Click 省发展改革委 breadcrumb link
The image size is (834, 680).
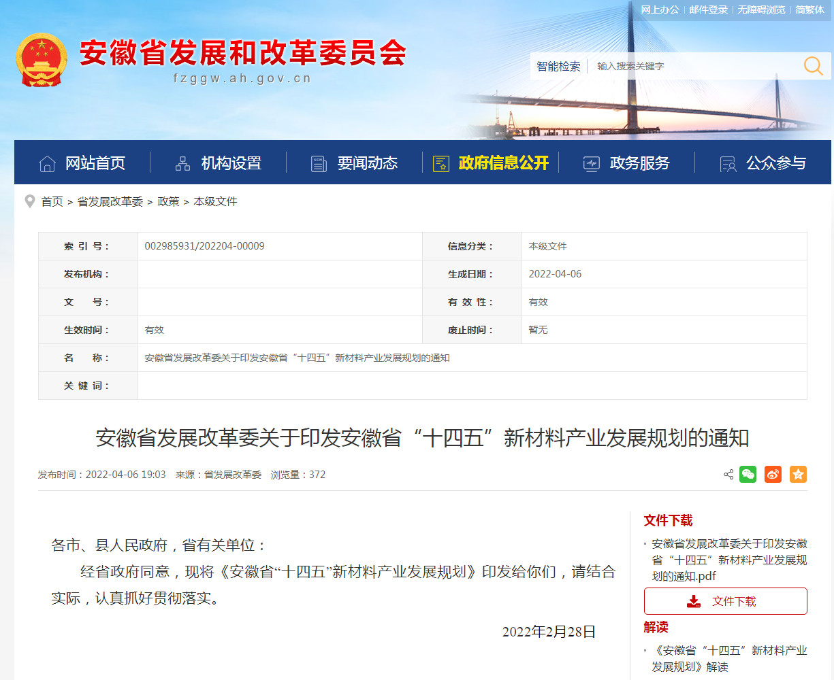pos(110,201)
